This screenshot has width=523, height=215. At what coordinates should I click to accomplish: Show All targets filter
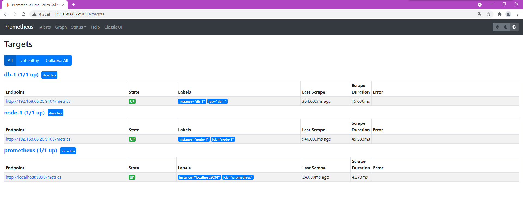10,60
